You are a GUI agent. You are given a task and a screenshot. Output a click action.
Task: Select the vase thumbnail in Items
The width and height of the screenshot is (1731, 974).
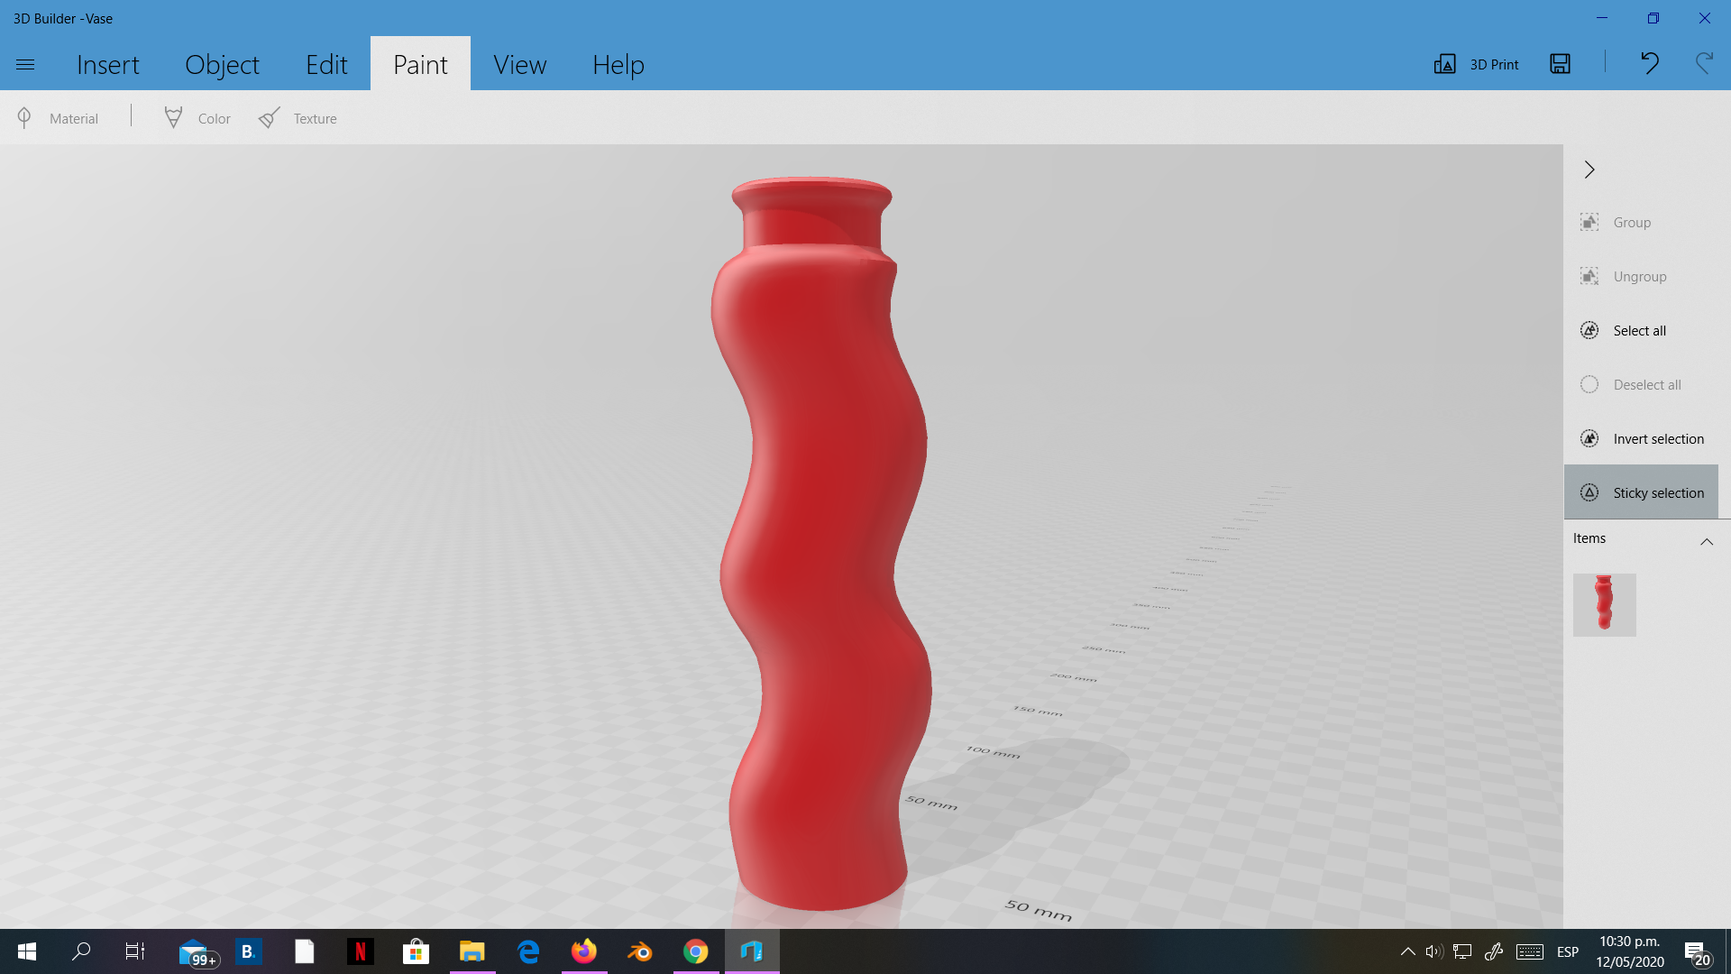click(x=1605, y=605)
